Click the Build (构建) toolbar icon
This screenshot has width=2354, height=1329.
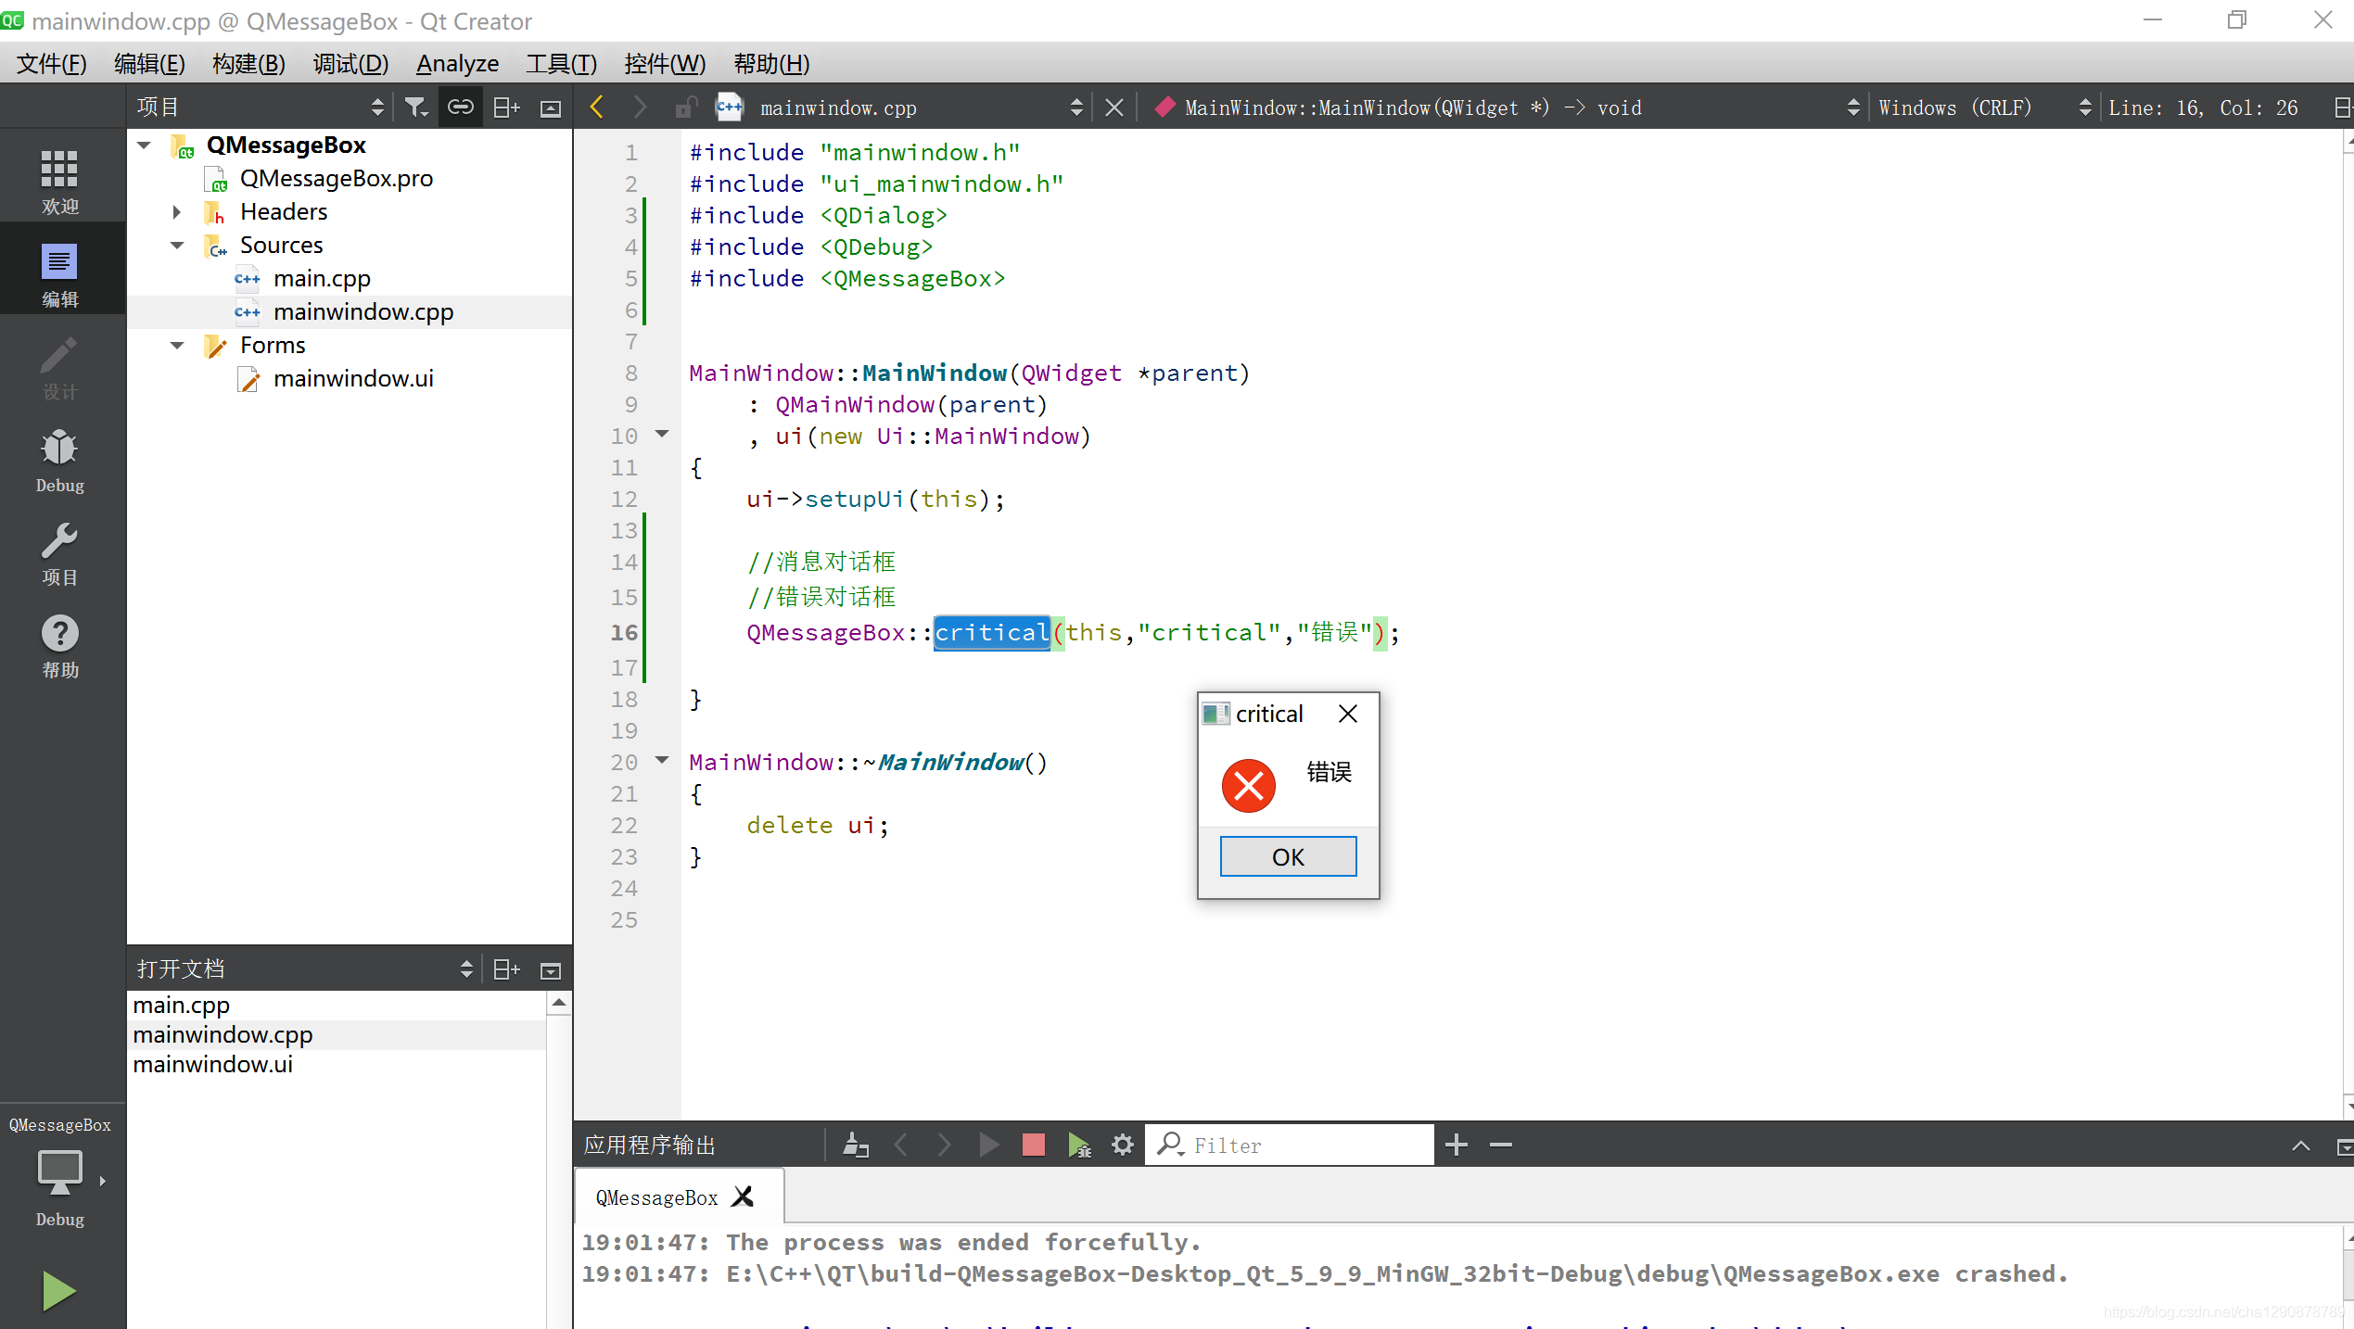(x=246, y=65)
